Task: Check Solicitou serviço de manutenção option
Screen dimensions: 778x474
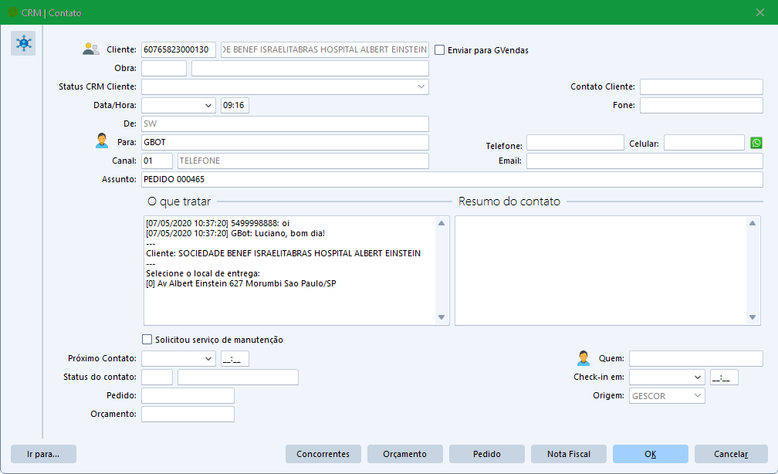Action: 147,340
